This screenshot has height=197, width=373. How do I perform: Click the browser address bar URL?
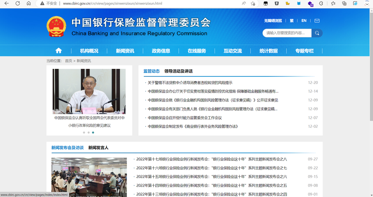pos(113,3)
